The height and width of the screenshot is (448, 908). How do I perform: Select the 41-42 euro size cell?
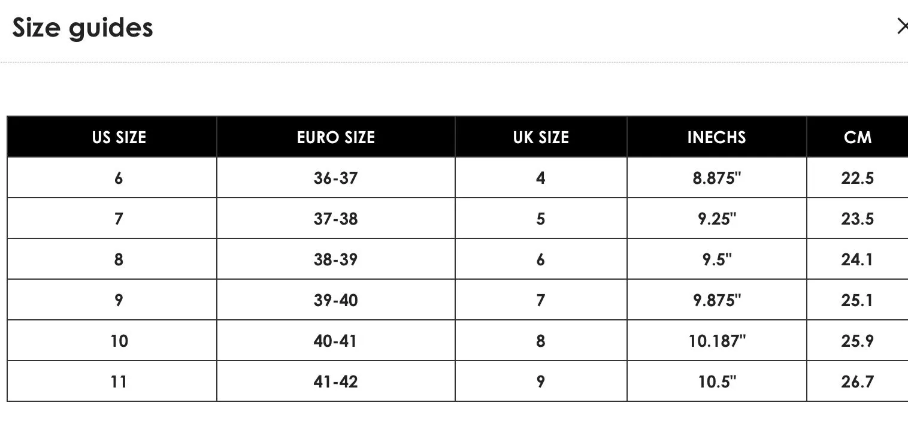tap(336, 381)
